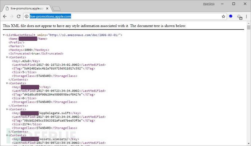Reload the current page

pyautogui.click(x=19, y=16)
